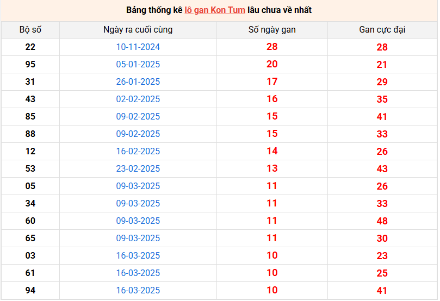Screen dimensions: 440x301
Task: Select gan days value 20 for number 95
Action: point(272,64)
